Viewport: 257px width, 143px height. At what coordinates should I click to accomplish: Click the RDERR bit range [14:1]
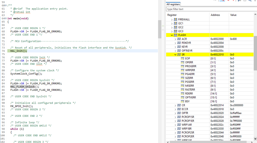click(x=213, y=94)
